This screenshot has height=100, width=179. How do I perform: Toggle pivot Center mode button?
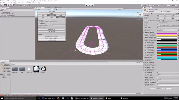[x=20, y=5]
